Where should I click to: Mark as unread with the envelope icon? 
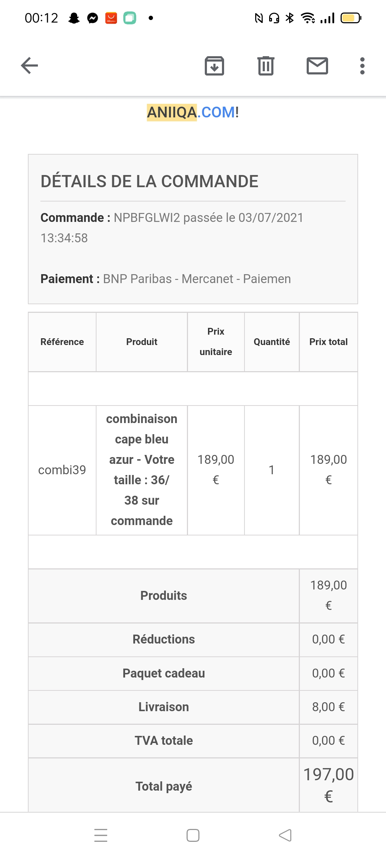[317, 66]
